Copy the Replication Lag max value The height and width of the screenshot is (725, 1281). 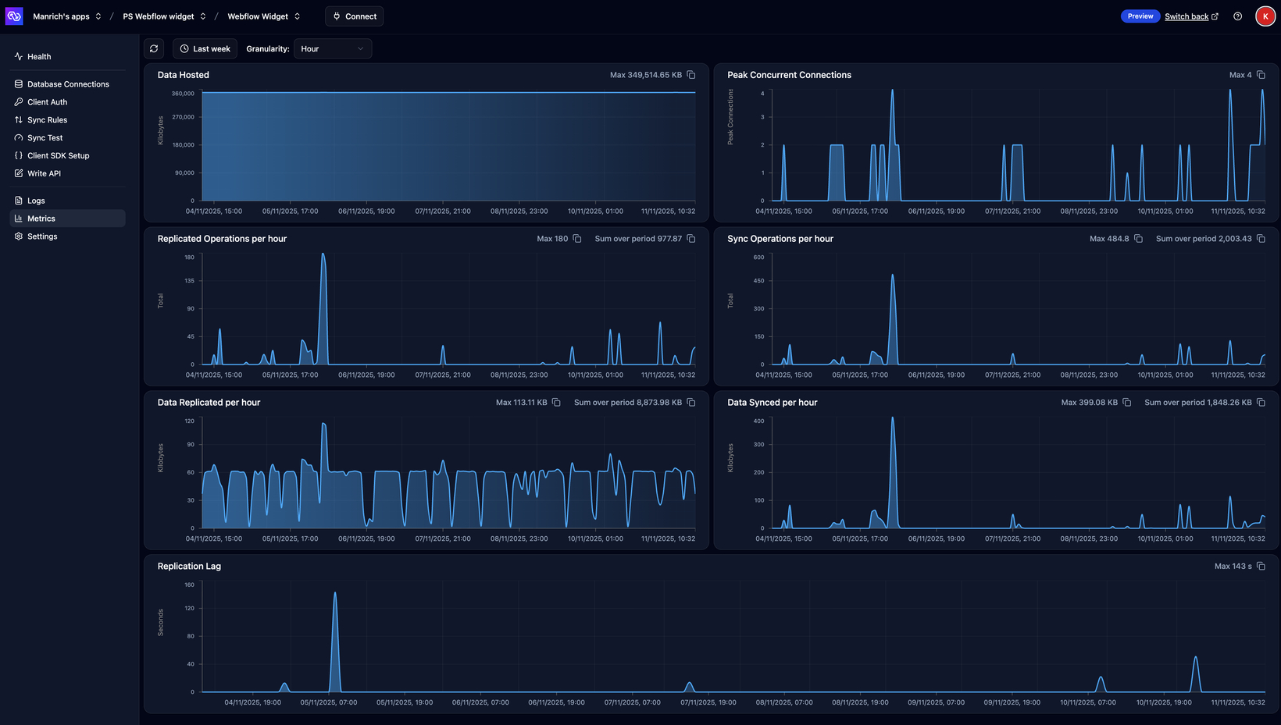pos(1261,567)
